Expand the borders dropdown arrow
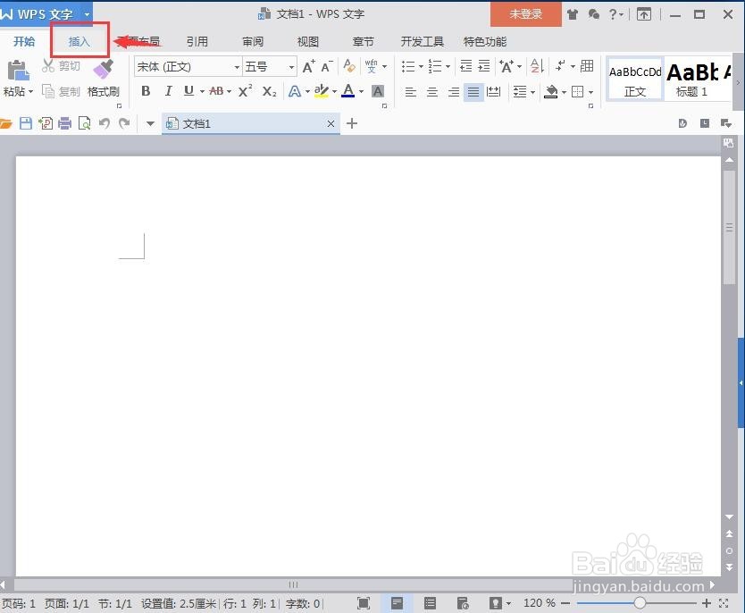Image resolution: width=745 pixels, height=613 pixels. (x=591, y=92)
